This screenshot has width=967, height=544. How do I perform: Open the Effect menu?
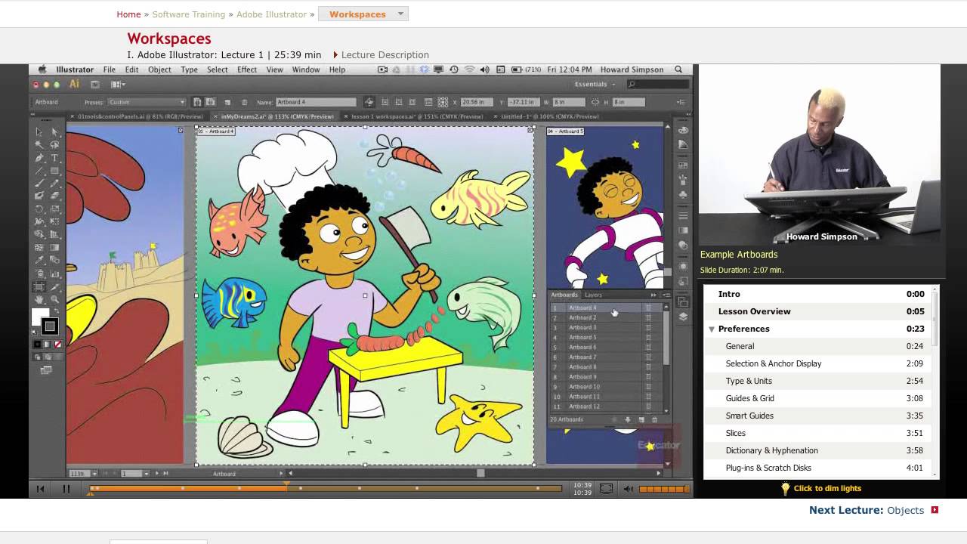click(247, 70)
